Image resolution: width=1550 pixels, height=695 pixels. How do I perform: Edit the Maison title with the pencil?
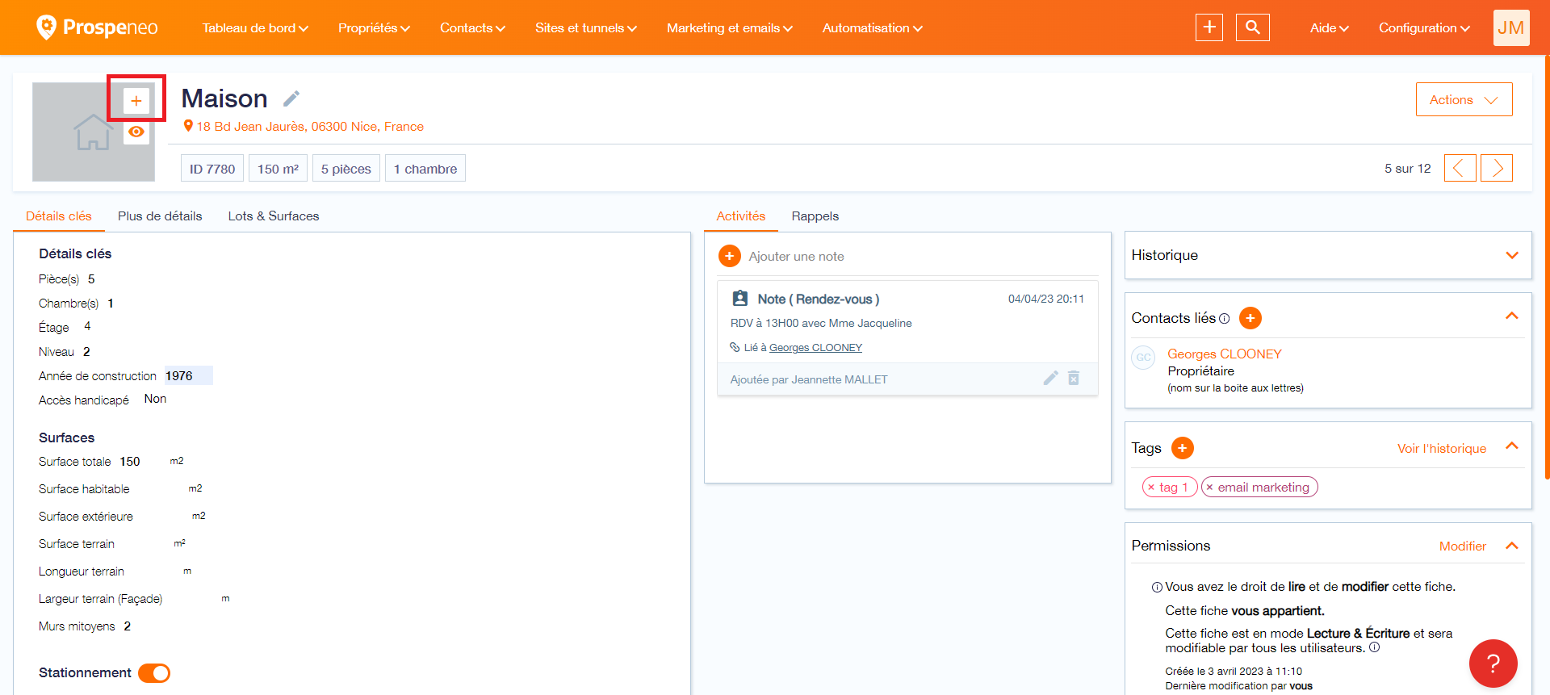pyautogui.click(x=291, y=98)
